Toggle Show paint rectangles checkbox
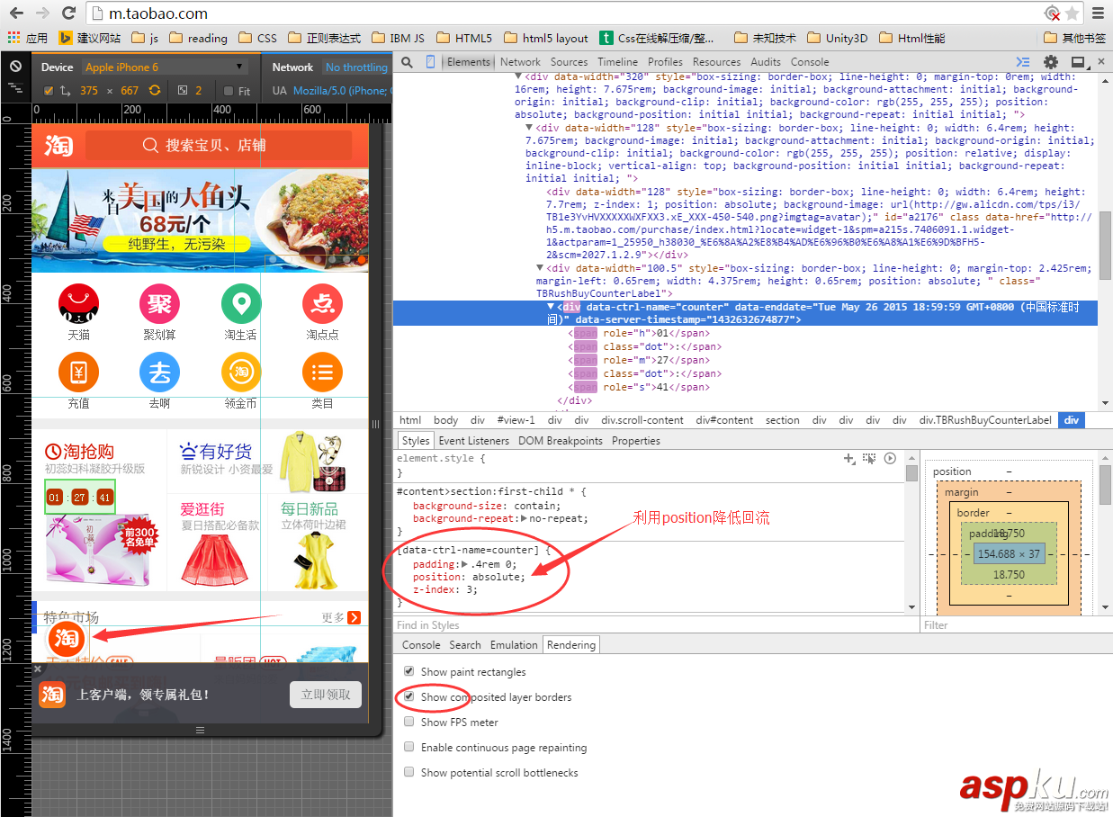This screenshot has width=1113, height=817. [x=409, y=671]
